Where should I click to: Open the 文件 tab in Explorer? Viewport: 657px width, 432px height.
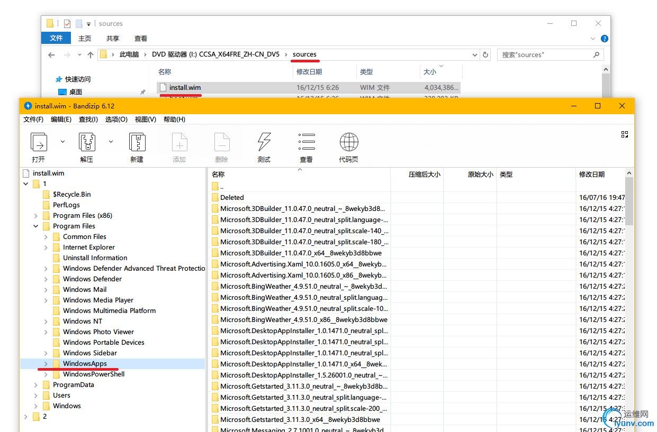[x=57, y=39]
